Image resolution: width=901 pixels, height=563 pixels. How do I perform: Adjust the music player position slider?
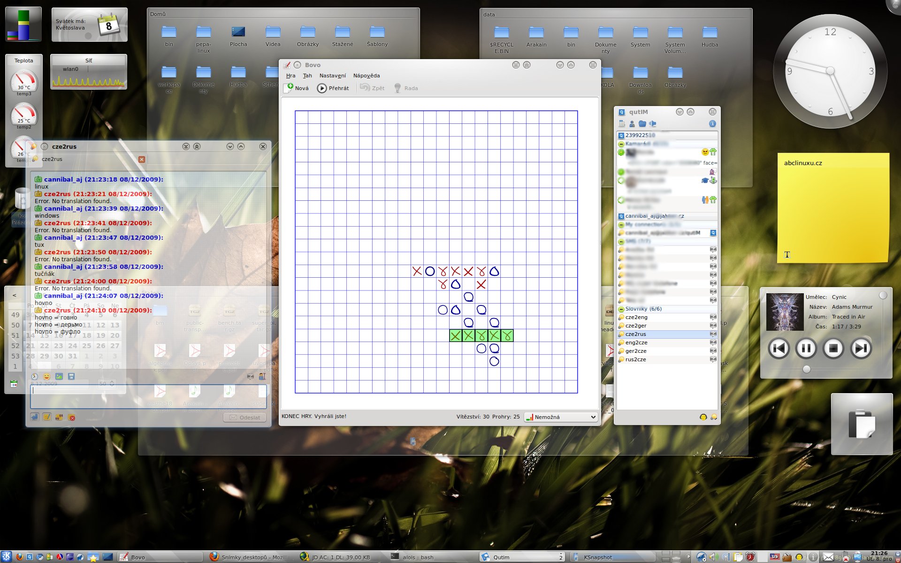tap(807, 369)
